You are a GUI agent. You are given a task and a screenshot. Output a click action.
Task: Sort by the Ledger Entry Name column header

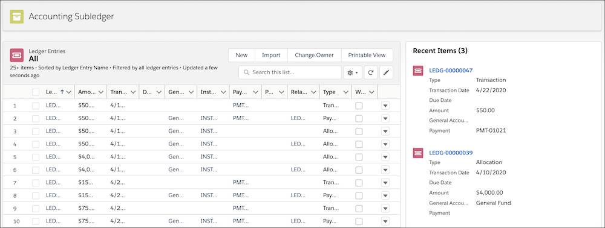[x=51, y=92]
